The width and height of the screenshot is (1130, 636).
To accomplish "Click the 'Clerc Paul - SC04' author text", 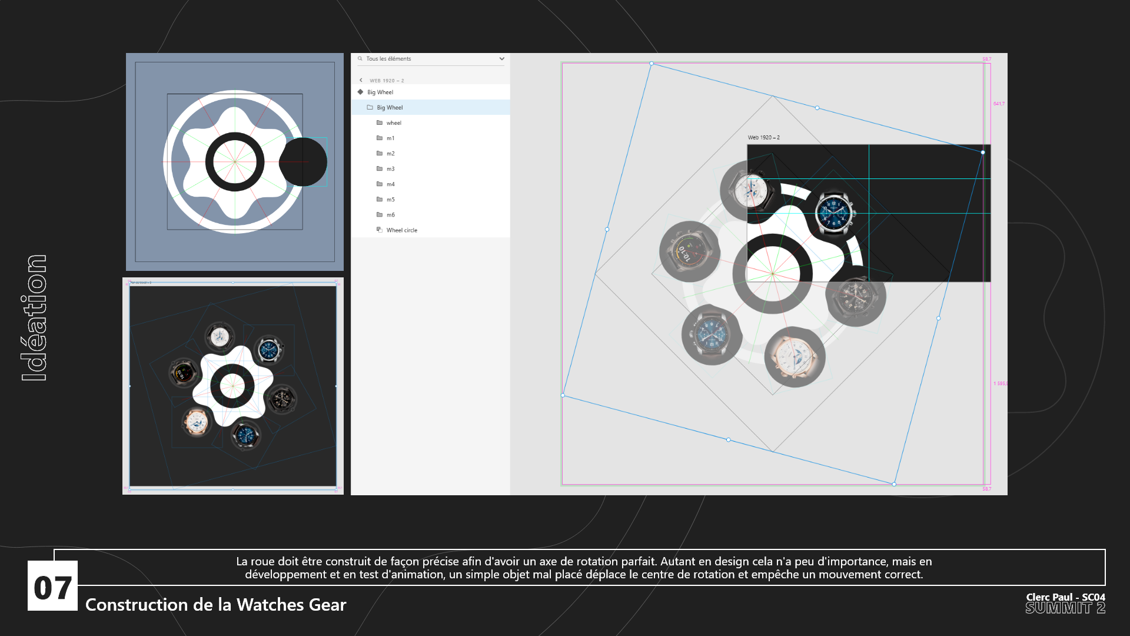I will point(1065,597).
